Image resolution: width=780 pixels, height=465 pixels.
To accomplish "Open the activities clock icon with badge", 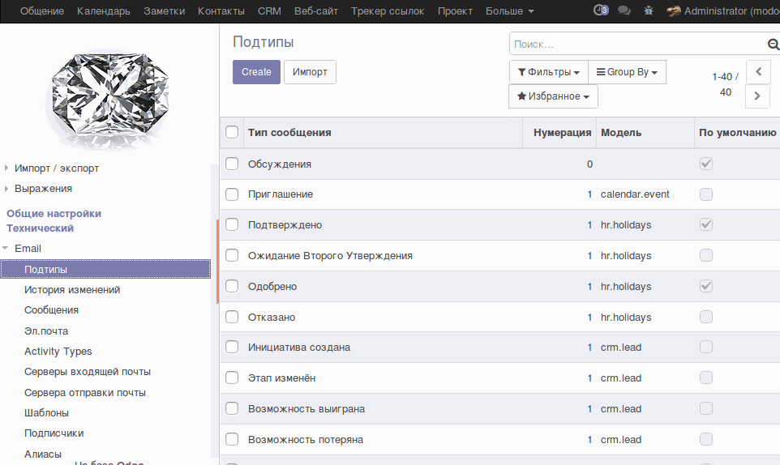I will 601,11.
